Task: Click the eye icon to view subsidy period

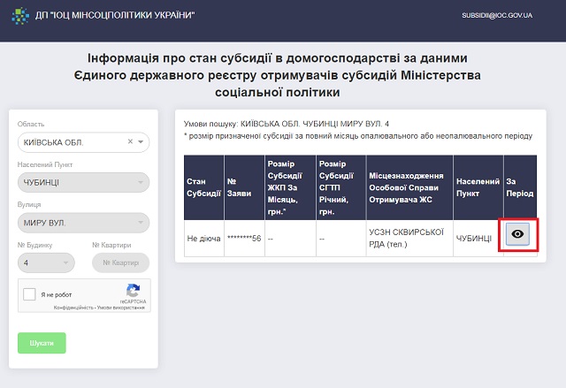Action: pyautogui.click(x=517, y=234)
